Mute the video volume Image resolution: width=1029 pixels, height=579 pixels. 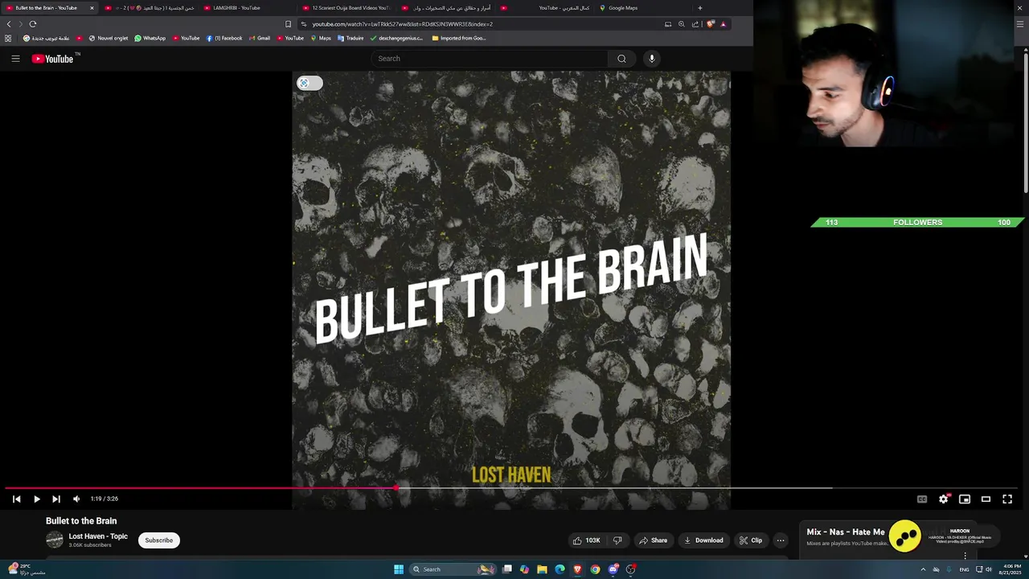[76, 499]
